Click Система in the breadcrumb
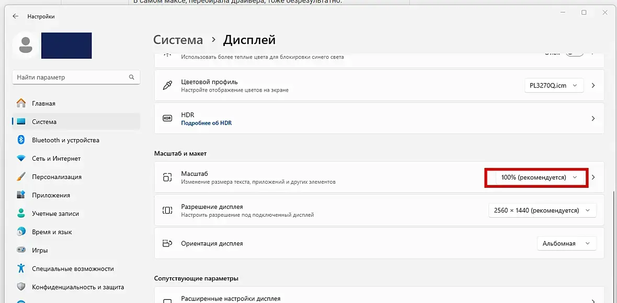 [178, 40]
